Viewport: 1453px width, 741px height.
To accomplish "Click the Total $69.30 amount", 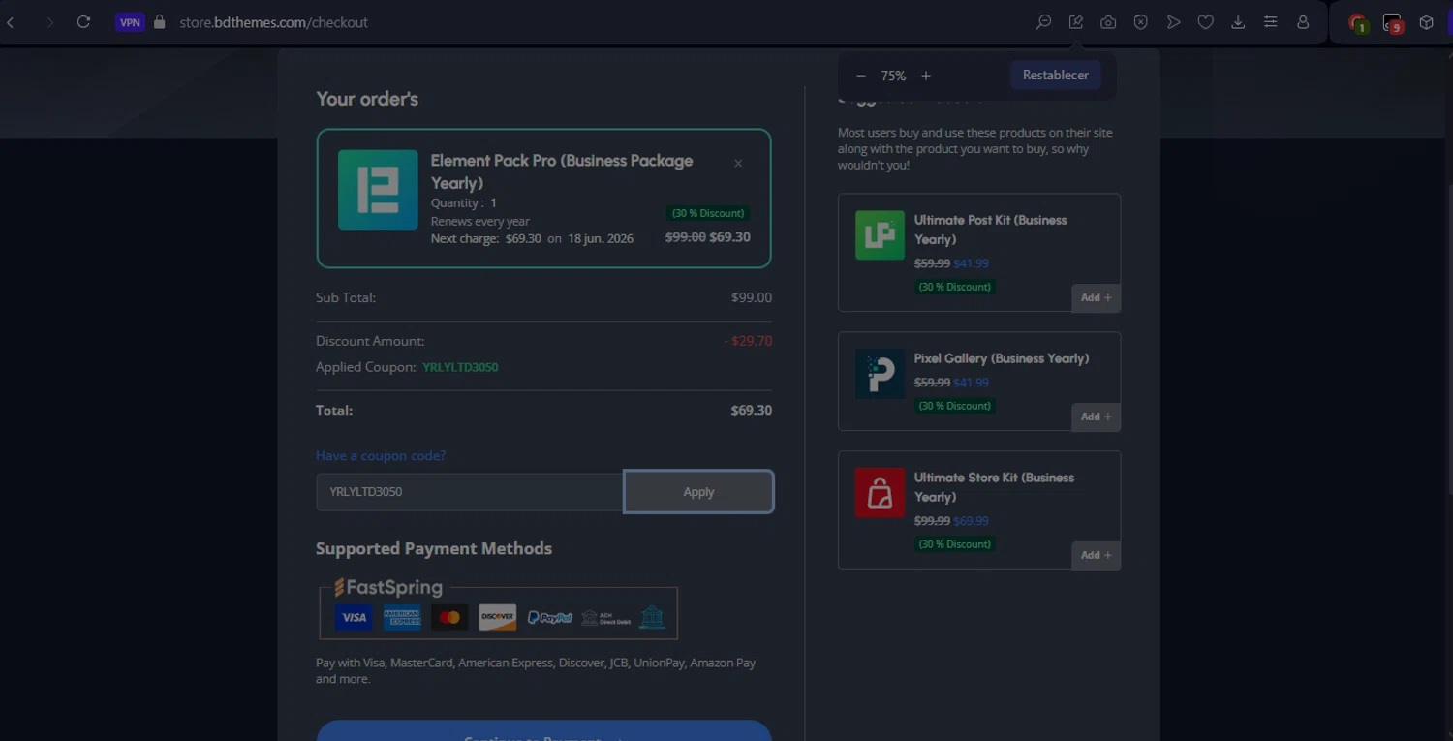I will click(x=751, y=410).
